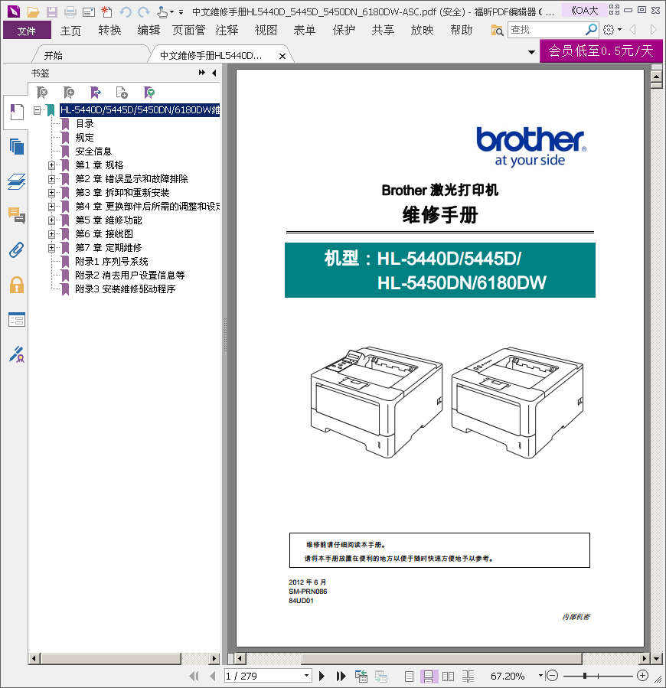This screenshot has height=688, width=666.
Task: Open the Bookmarks panel sidebar icon
Action: click(x=17, y=112)
